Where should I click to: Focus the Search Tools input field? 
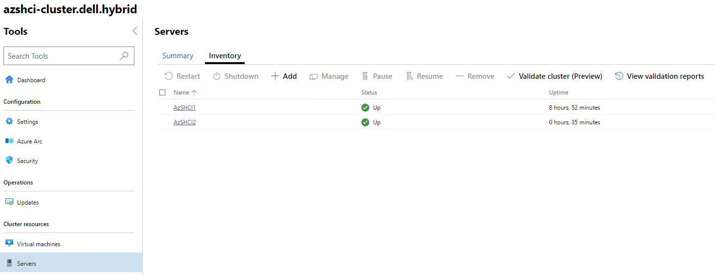(x=61, y=56)
